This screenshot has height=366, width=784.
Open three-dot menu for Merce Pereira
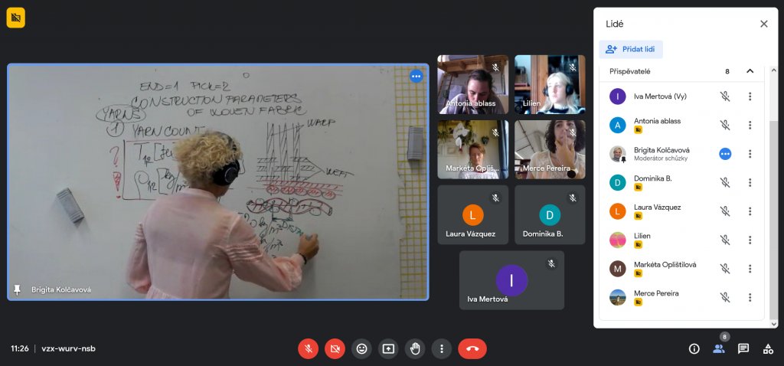point(750,297)
